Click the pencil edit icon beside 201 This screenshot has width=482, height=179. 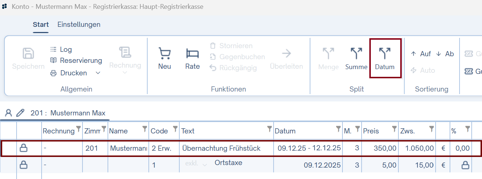[x=21, y=113]
